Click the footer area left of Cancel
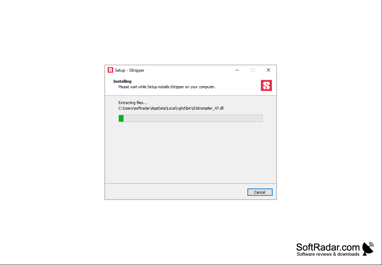The height and width of the screenshot is (265, 382). coord(176,192)
